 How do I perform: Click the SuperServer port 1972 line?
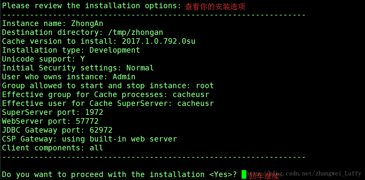[x=53, y=113]
